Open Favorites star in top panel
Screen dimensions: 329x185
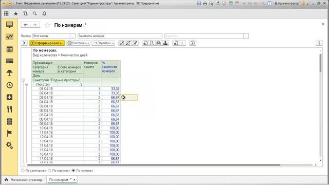16,14
